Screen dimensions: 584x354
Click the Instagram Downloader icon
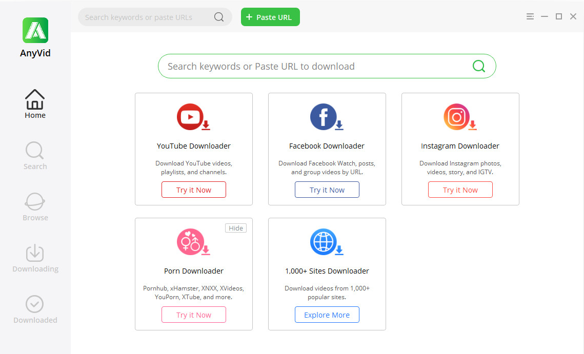[x=458, y=117]
